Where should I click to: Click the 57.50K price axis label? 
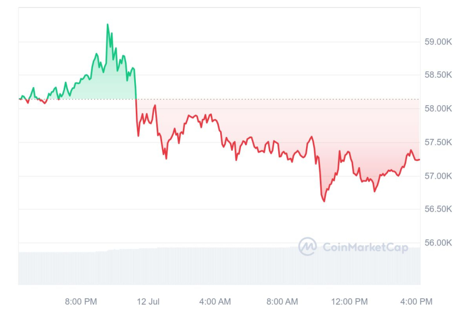coord(439,142)
